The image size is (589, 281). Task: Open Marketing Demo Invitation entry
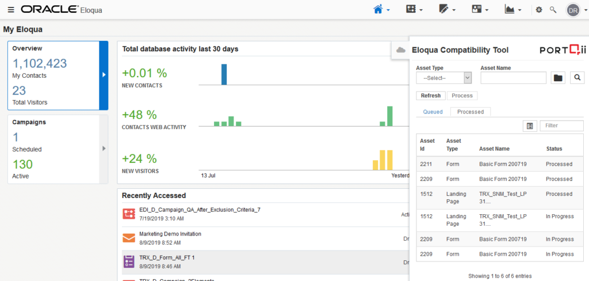point(170,234)
